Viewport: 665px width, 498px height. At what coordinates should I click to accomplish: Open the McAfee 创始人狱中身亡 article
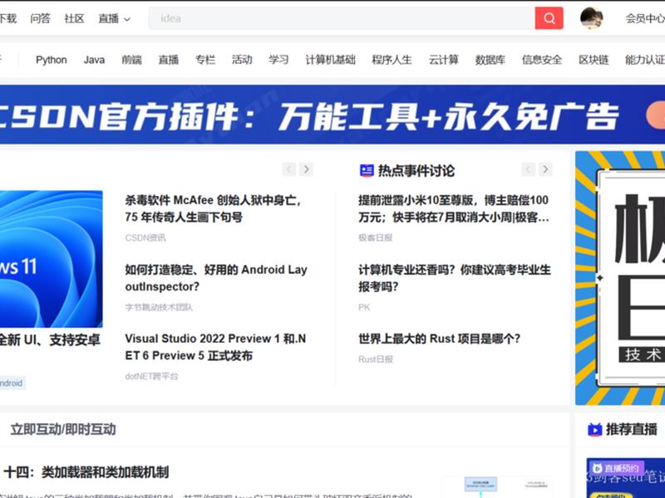click(213, 208)
